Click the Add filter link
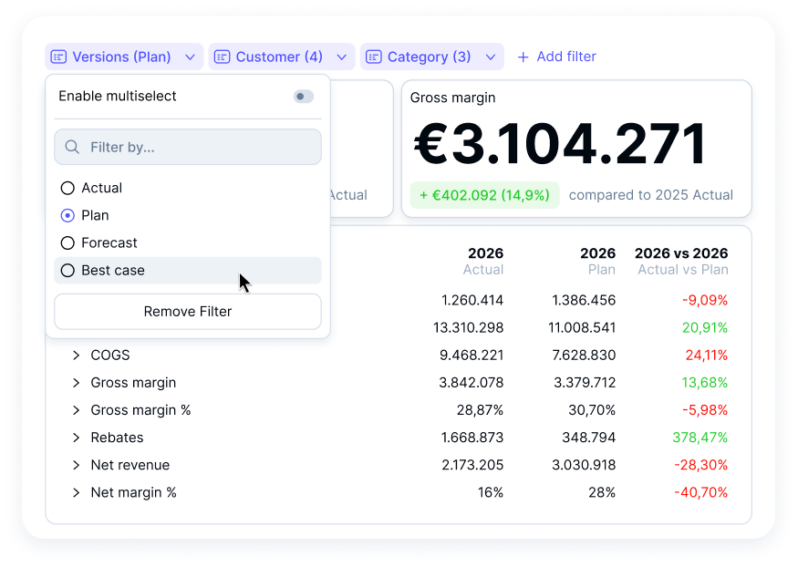The image size is (798, 567). tap(565, 57)
